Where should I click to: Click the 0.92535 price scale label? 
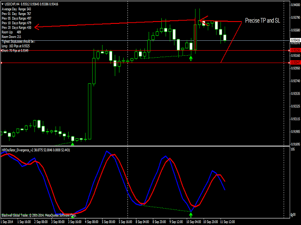click(296, 94)
